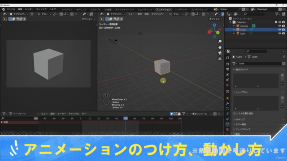Open Object properties orange square tab
The width and height of the screenshot is (287, 161).
227,98
